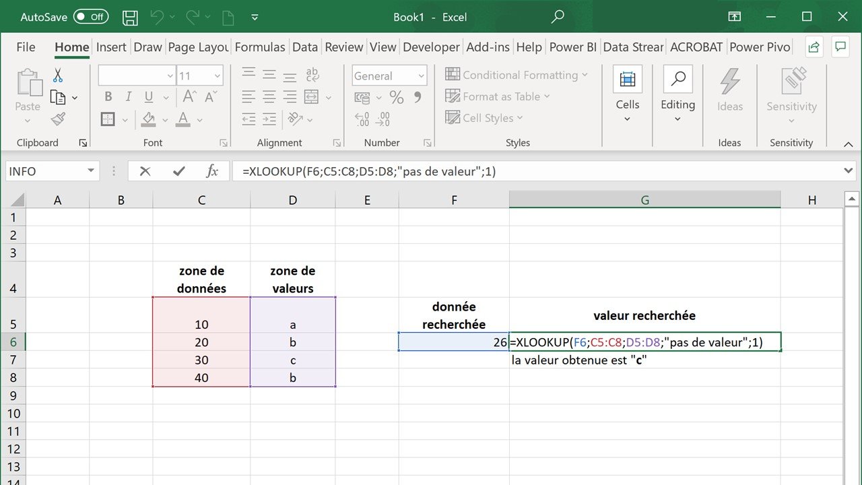Click the Insert Function fx icon
Viewport: 862px width, 485px height.
212,171
